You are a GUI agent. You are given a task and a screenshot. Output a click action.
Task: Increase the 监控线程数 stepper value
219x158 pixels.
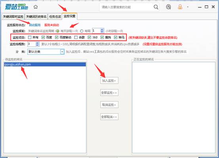click(x=37, y=43)
